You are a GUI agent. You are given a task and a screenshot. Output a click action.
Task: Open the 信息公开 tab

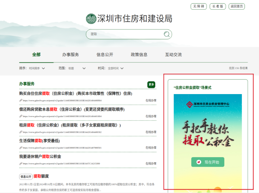coord(105,55)
